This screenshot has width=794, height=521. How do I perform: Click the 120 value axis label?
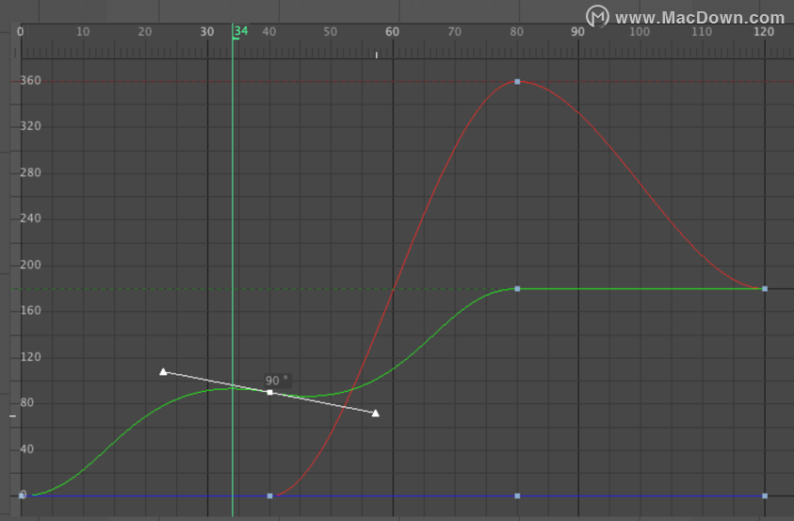pos(30,357)
